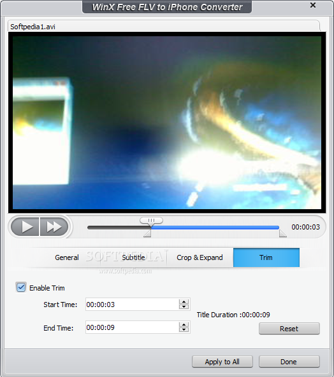Open the Crop & Expand tab
Screen dimensions: 334x377
(x=200, y=257)
